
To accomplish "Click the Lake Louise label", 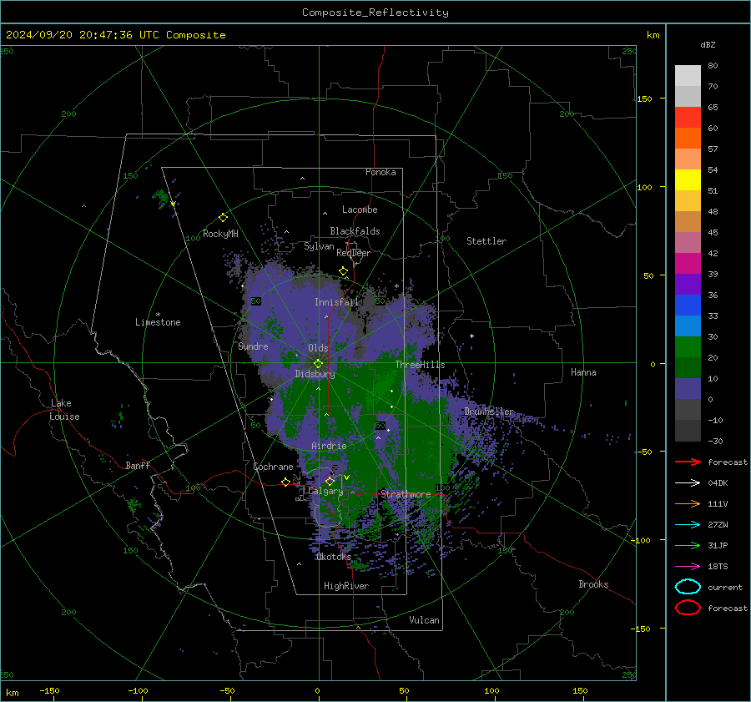I will 64,410.
